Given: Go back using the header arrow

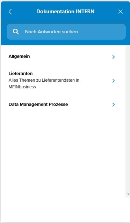Looking at the screenshot, I should point(10,12).
